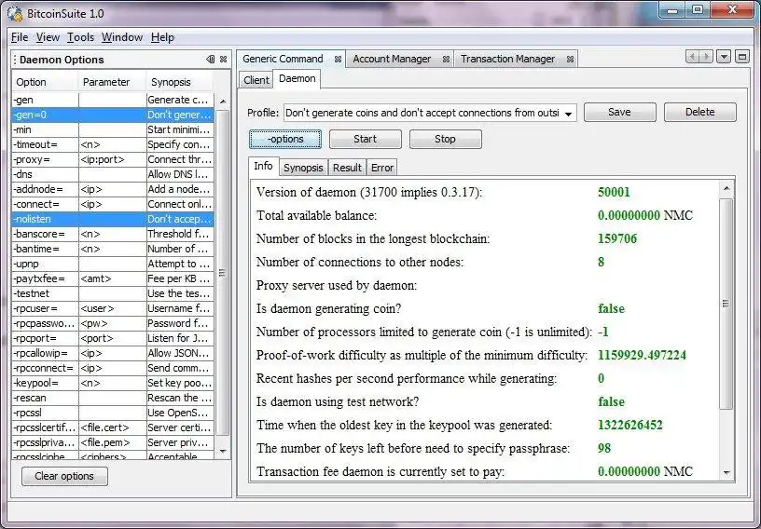Select the -upnp option row
Screen dimensions: 761x529
(113, 264)
